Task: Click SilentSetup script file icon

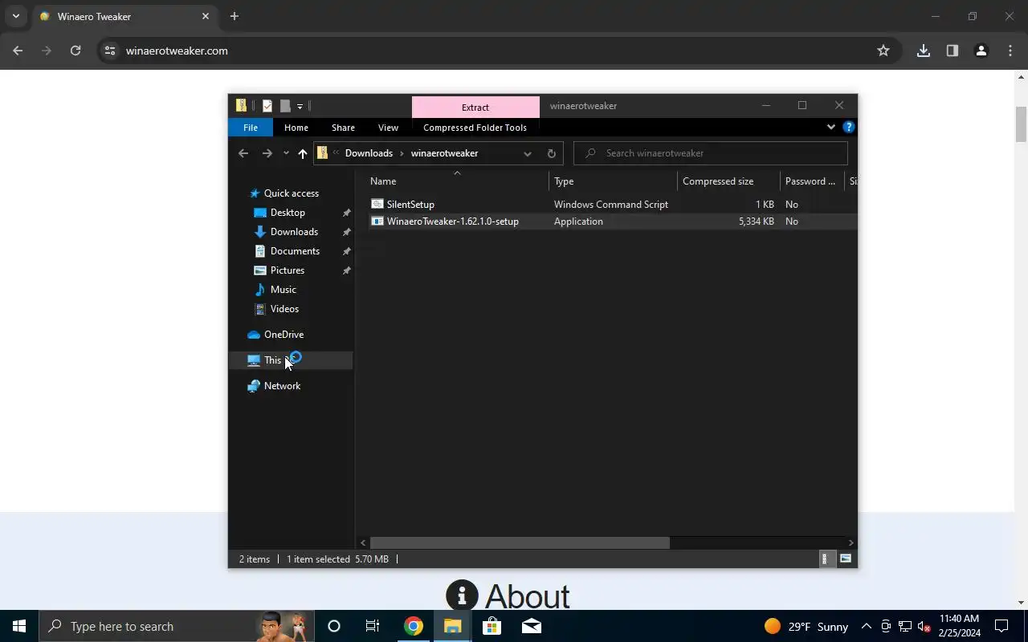Action: pos(377,205)
